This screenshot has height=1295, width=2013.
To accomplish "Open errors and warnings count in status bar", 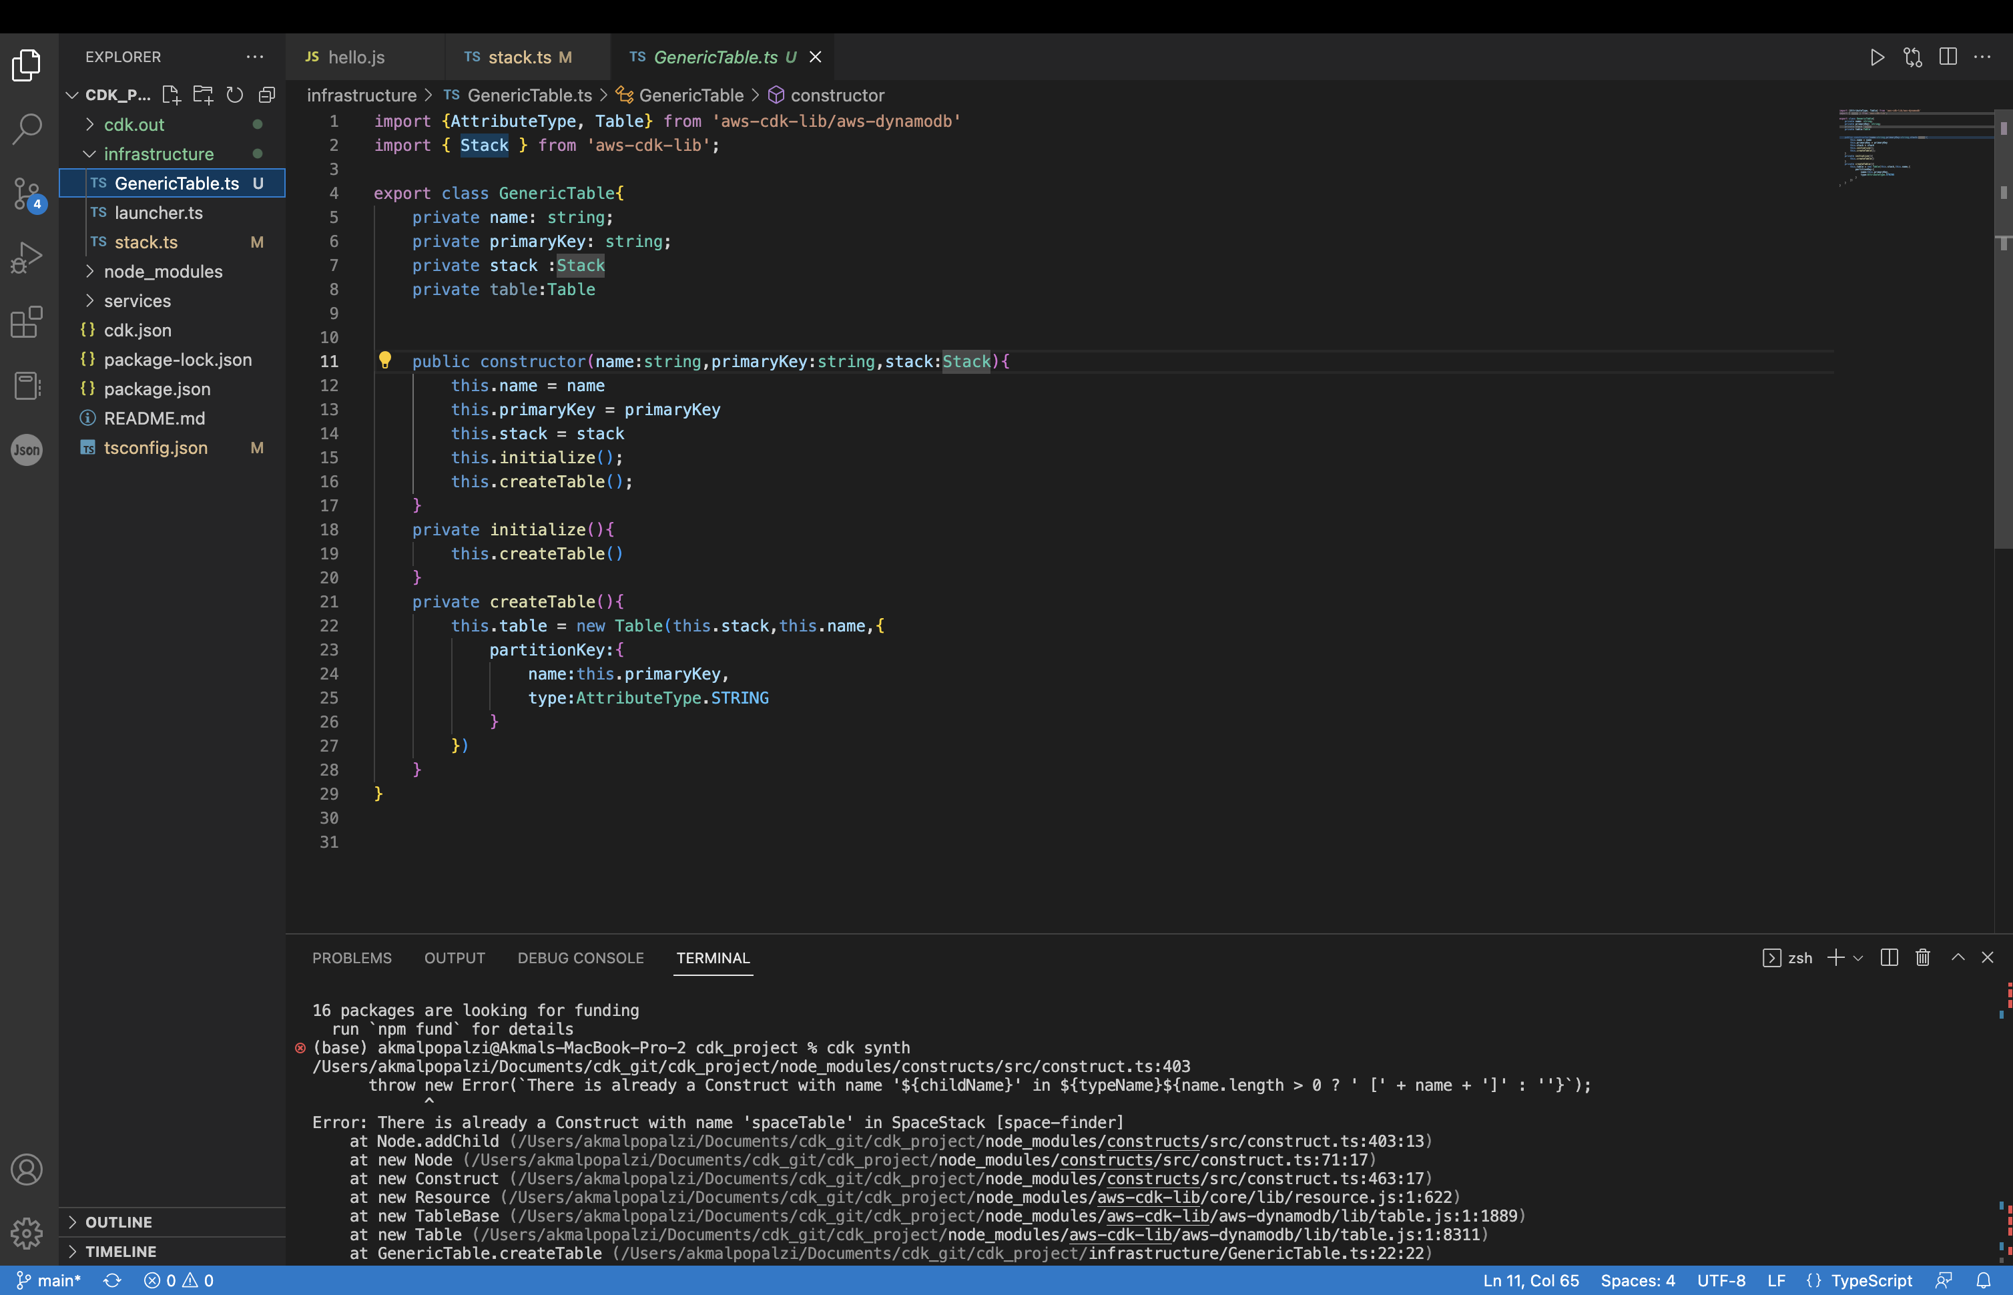I will pyautogui.click(x=178, y=1280).
